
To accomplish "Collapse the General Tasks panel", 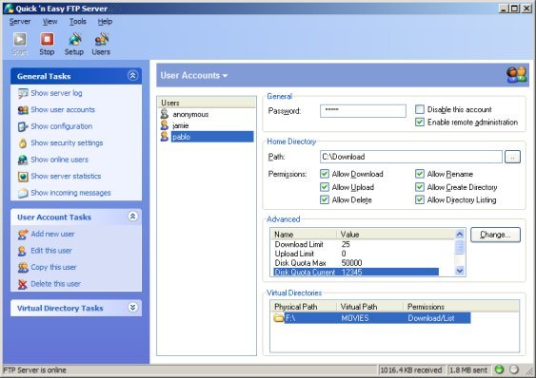I will [x=132, y=75].
